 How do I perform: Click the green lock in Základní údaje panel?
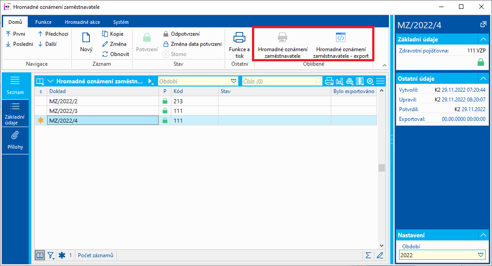pyautogui.click(x=481, y=62)
